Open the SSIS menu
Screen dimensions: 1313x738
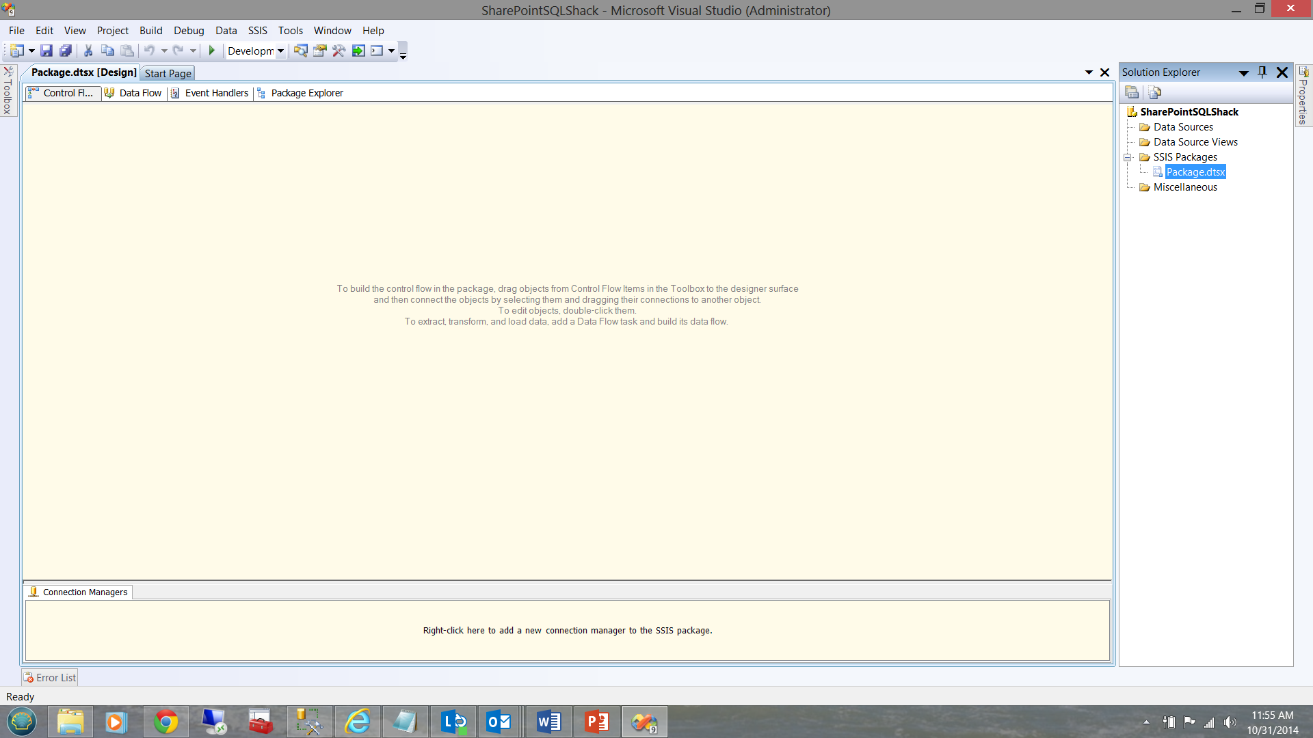pyautogui.click(x=257, y=30)
